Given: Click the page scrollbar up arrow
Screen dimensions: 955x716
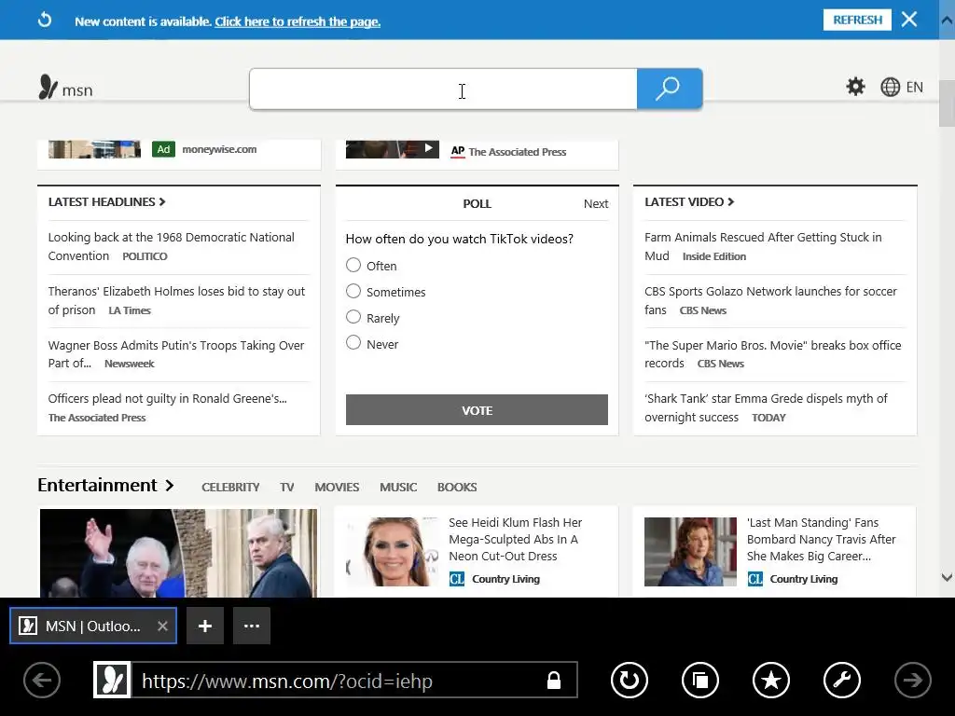Looking at the screenshot, I should tap(947, 21).
